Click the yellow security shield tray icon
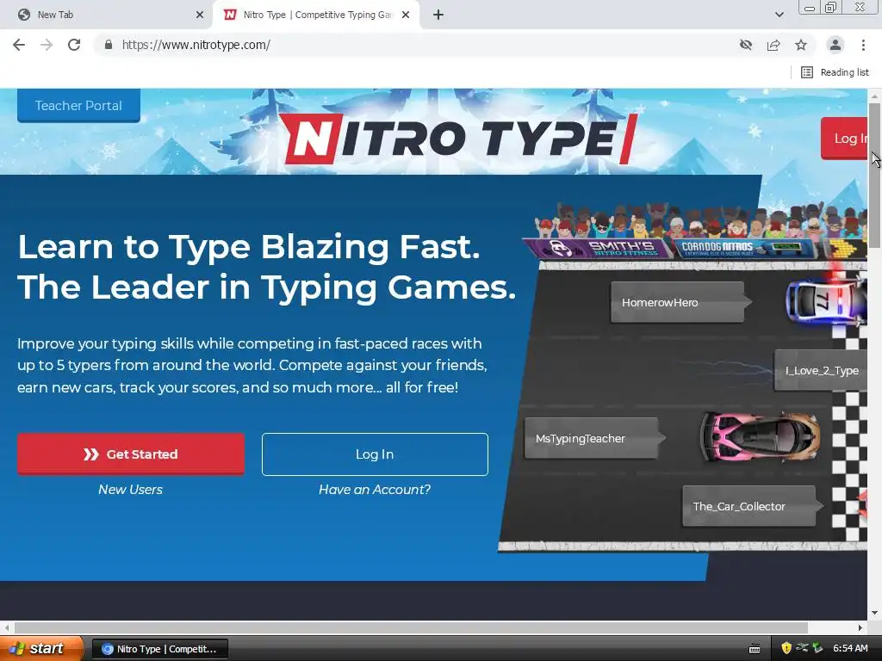882x661 pixels. click(x=786, y=649)
